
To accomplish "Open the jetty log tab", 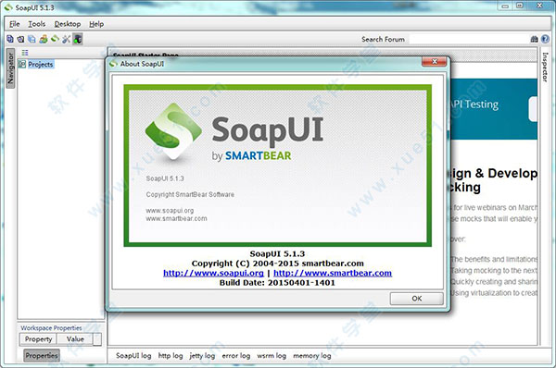I will tap(202, 356).
